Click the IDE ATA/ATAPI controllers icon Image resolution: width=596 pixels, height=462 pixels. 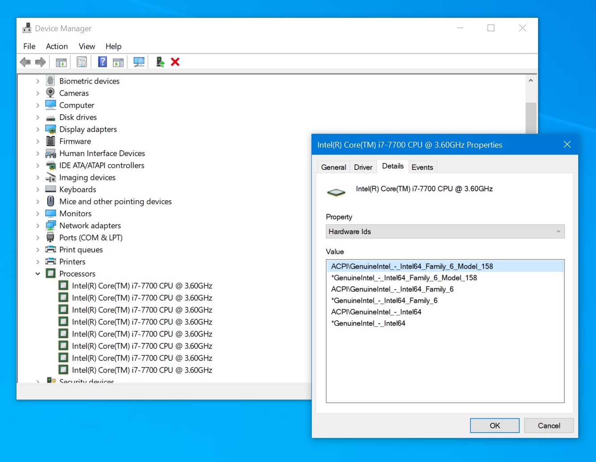tap(50, 165)
